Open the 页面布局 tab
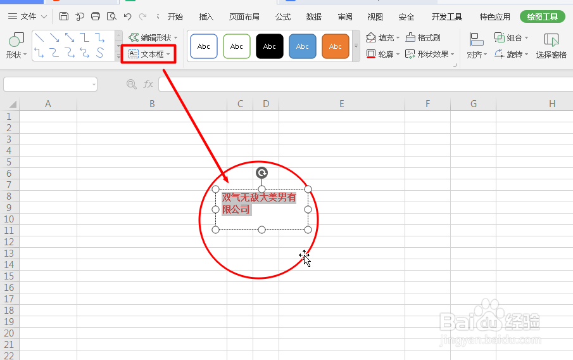573x360 pixels. [x=244, y=17]
